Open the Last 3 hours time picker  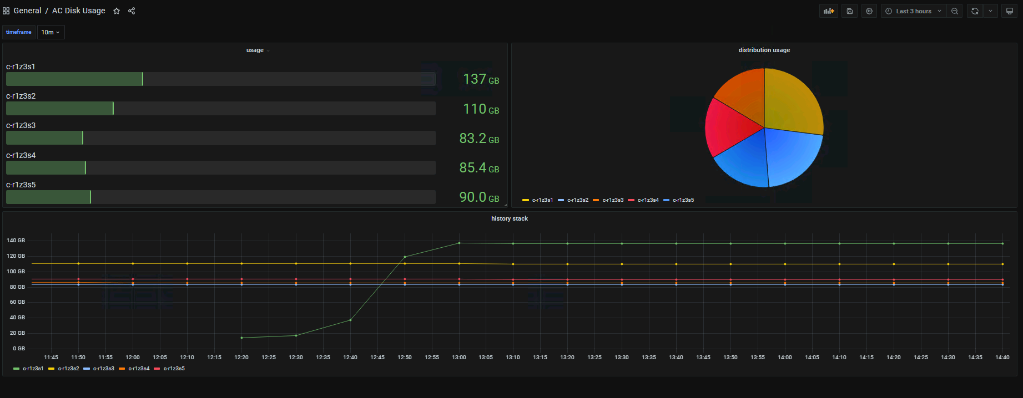(913, 11)
